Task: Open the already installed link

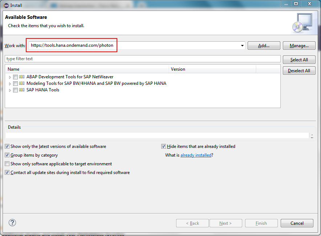Action: pos(196,155)
